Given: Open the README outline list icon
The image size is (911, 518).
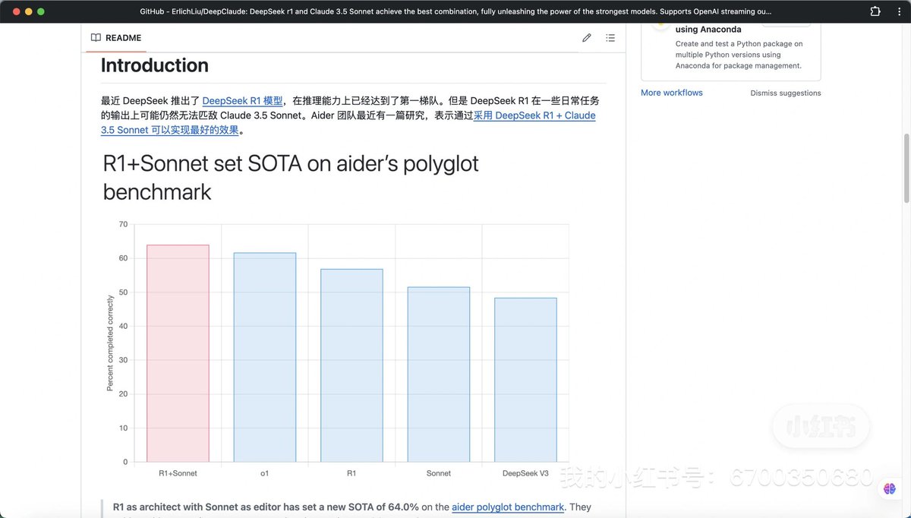Looking at the screenshot, I should (610, 38).
